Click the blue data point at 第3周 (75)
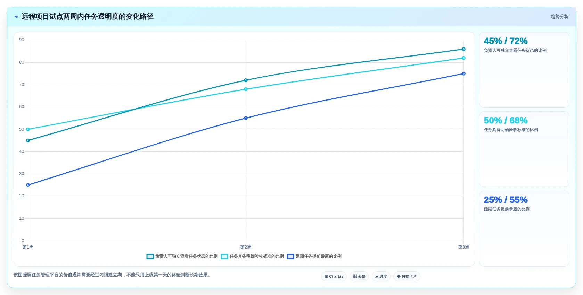This screenshot has width=583, height=295. 463,74
